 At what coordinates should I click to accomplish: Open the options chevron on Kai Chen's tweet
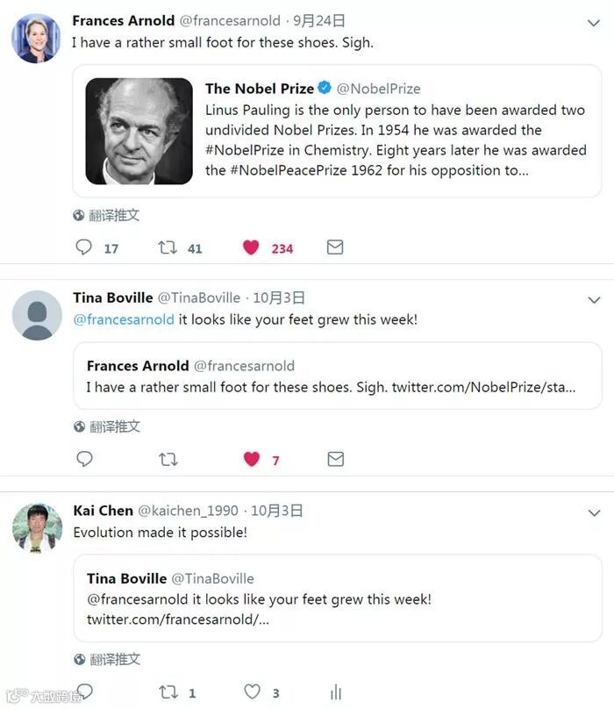(x=594, y=512)
